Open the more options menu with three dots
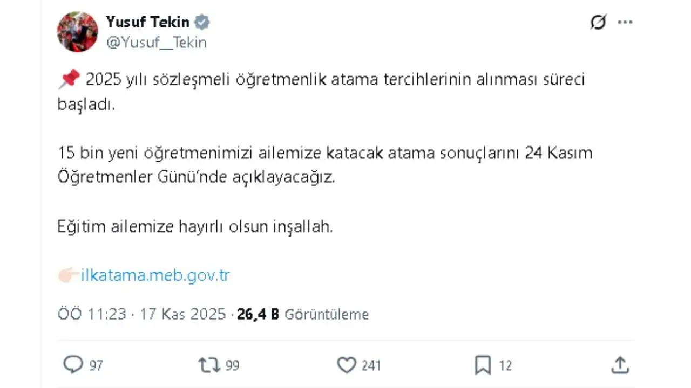 click(625, 22)
